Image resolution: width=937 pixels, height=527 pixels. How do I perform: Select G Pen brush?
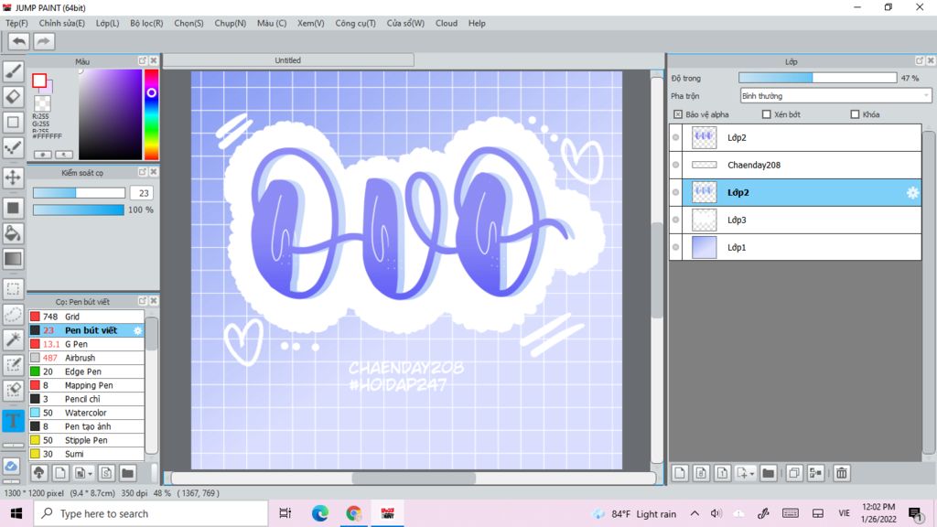pyautogui.click(x=87, y=344)
